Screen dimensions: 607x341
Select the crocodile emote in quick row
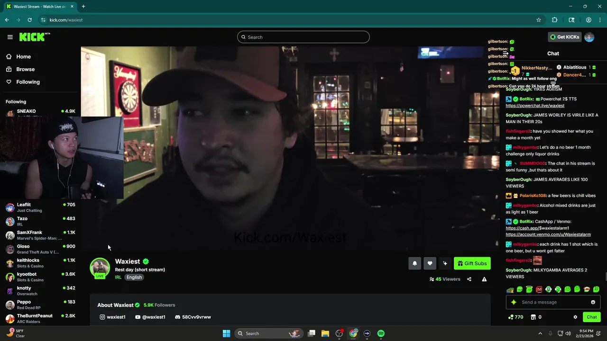coord(510,289)
